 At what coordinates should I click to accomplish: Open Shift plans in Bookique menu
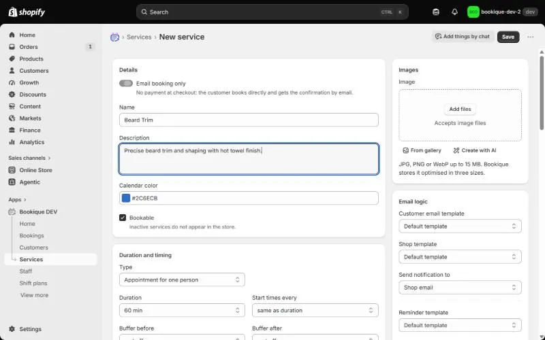point(33,283)
